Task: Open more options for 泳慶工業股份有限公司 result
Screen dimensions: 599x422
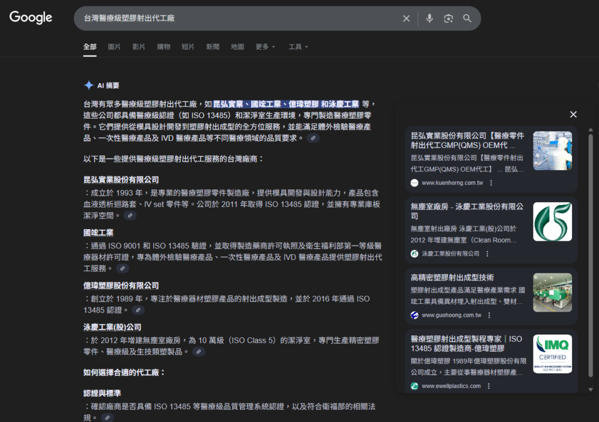Action: pos(487,254)
